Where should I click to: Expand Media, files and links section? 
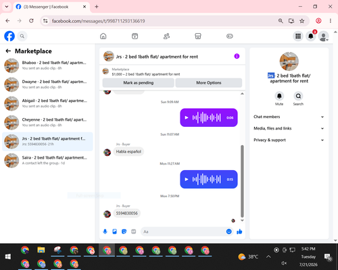click(289, 128)
